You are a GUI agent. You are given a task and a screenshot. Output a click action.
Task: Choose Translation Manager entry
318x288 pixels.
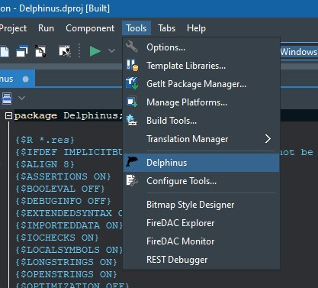tap(201, 139)
